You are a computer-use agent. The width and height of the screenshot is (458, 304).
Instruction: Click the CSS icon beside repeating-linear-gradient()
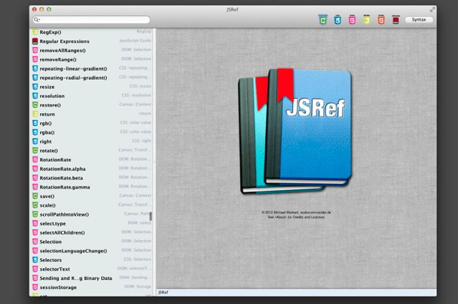(35, 69)
